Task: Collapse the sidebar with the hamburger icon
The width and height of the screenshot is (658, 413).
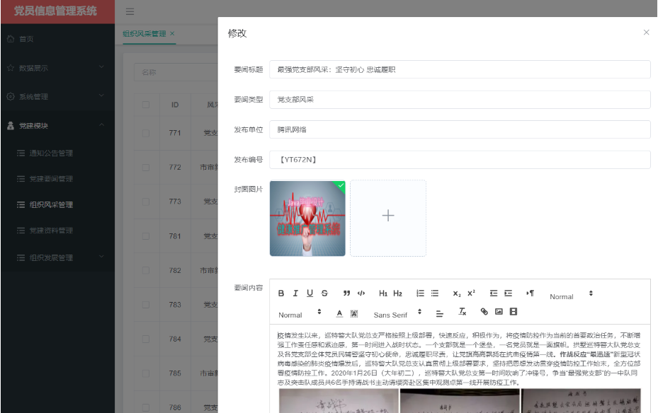Action: pos(128,11)
